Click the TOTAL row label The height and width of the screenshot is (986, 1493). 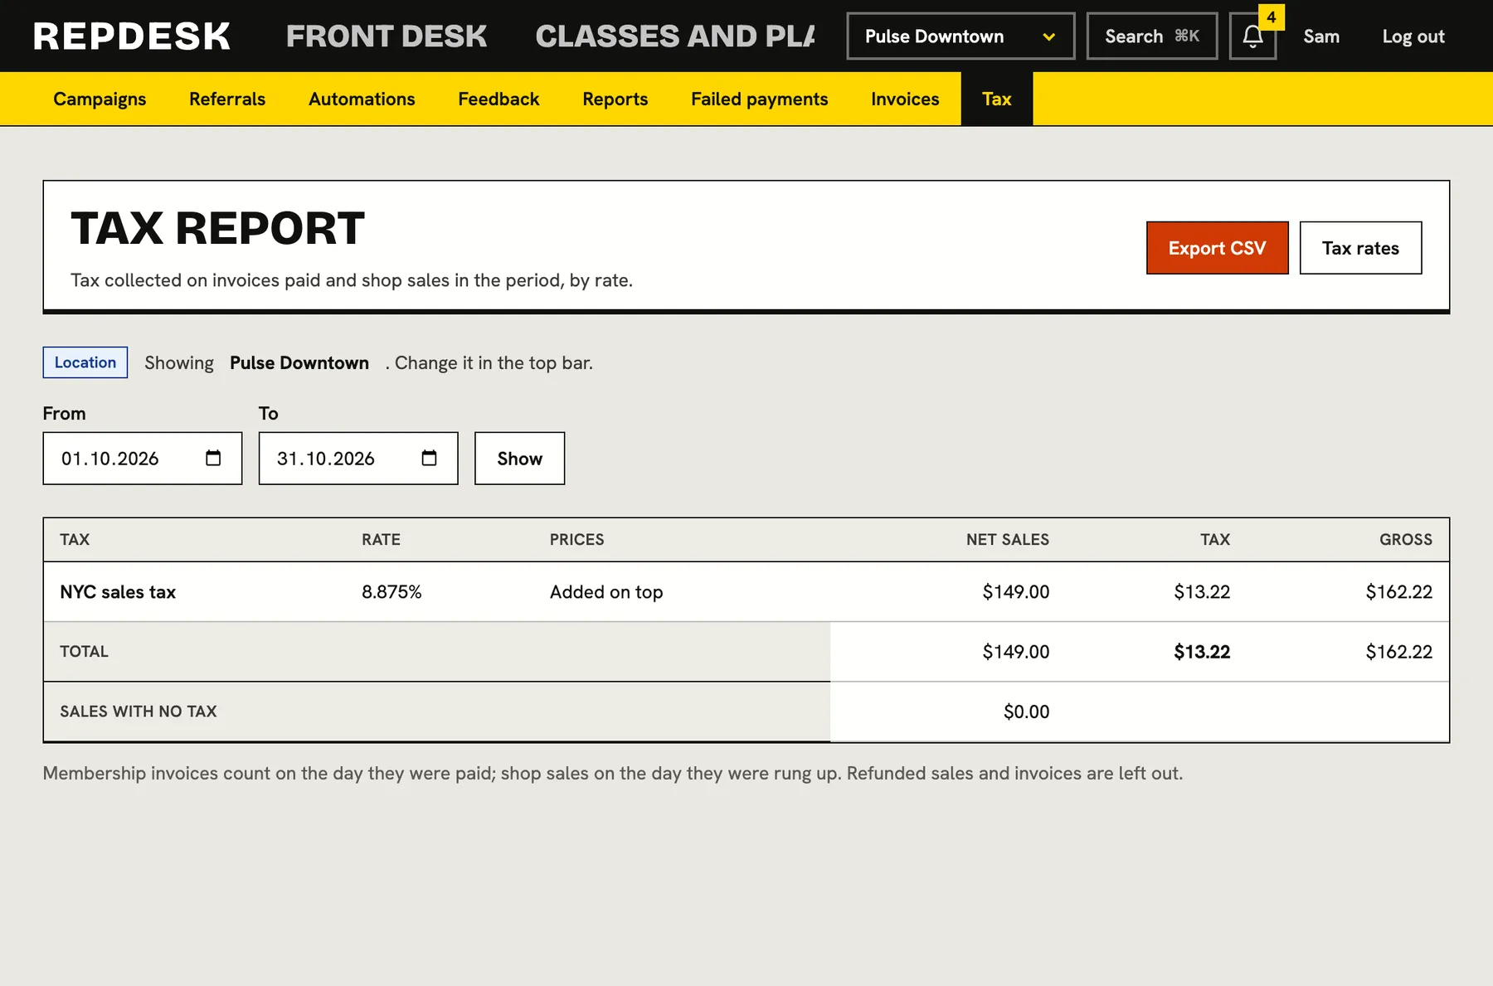click(84, 652)
